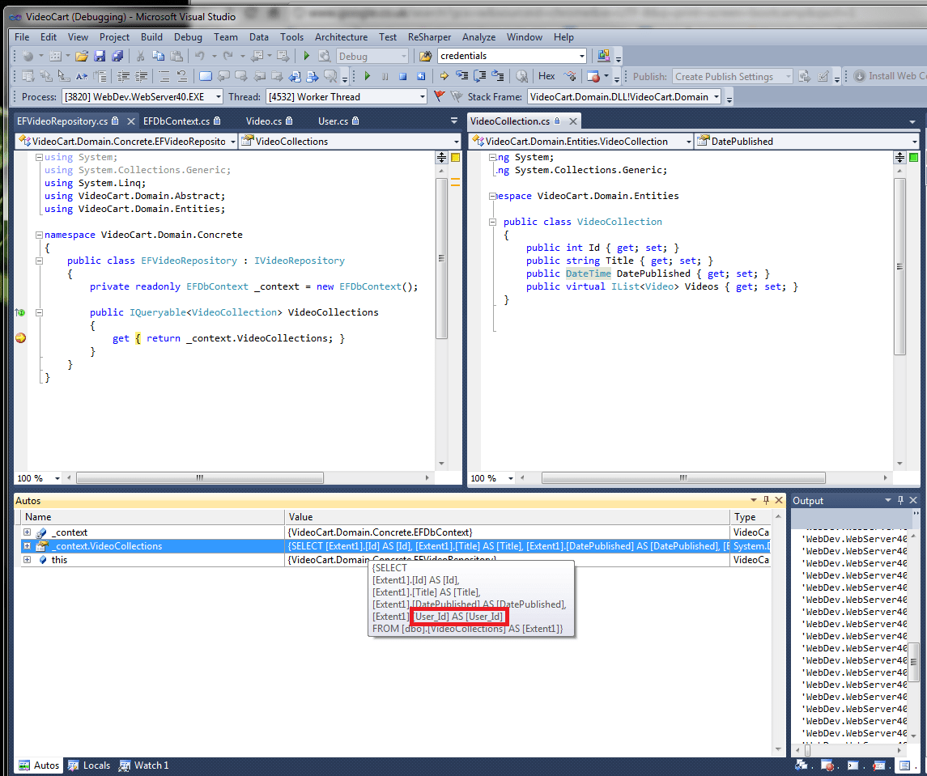Open the Stack Frame dropdown
The image size is (927, 776).
[717, 97]
